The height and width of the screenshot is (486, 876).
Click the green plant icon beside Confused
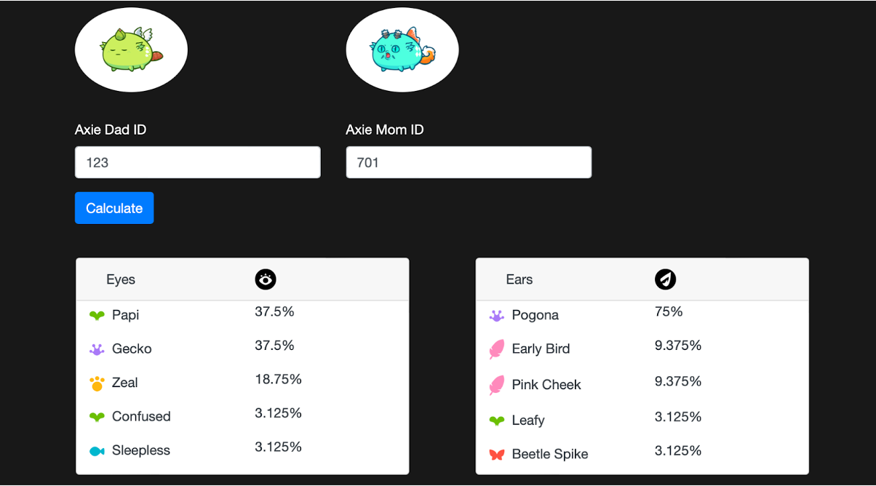click(x=97, y=417)
